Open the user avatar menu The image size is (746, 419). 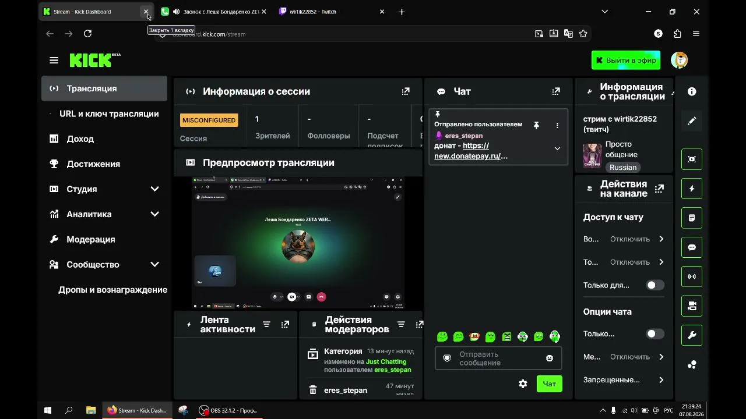(x=679, y=60)
